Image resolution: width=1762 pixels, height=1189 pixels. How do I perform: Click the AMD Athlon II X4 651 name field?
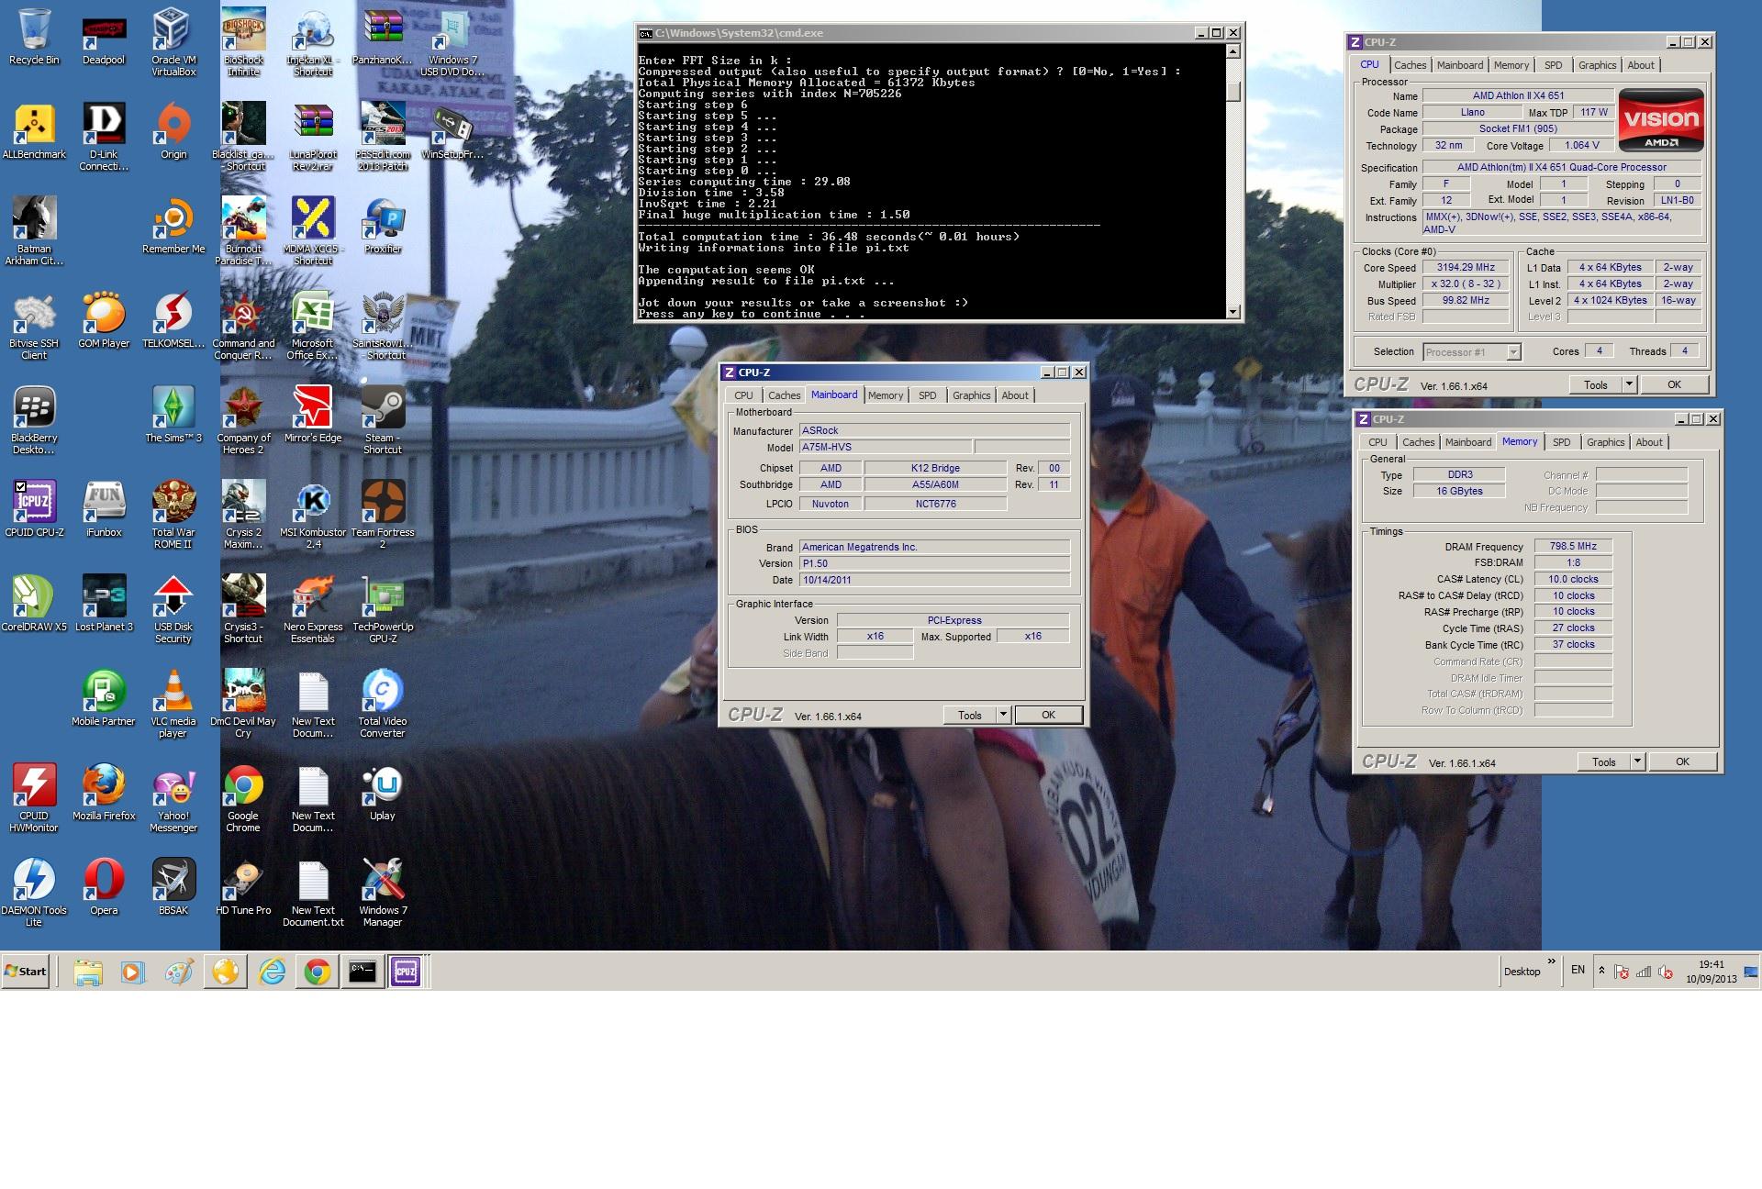click(1518, 95)
